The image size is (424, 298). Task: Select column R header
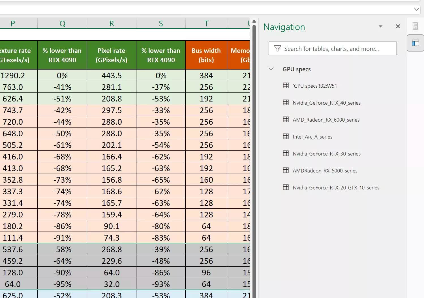point(112,23)
